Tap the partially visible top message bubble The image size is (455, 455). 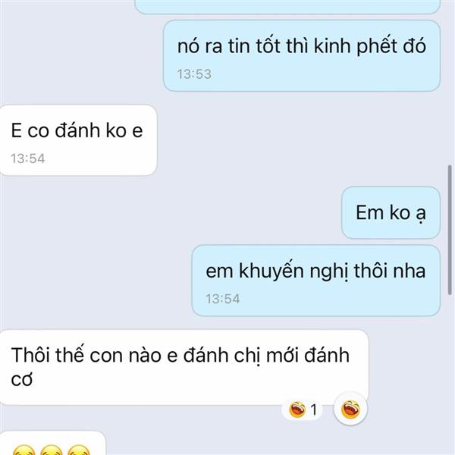(x=287, y=6)
